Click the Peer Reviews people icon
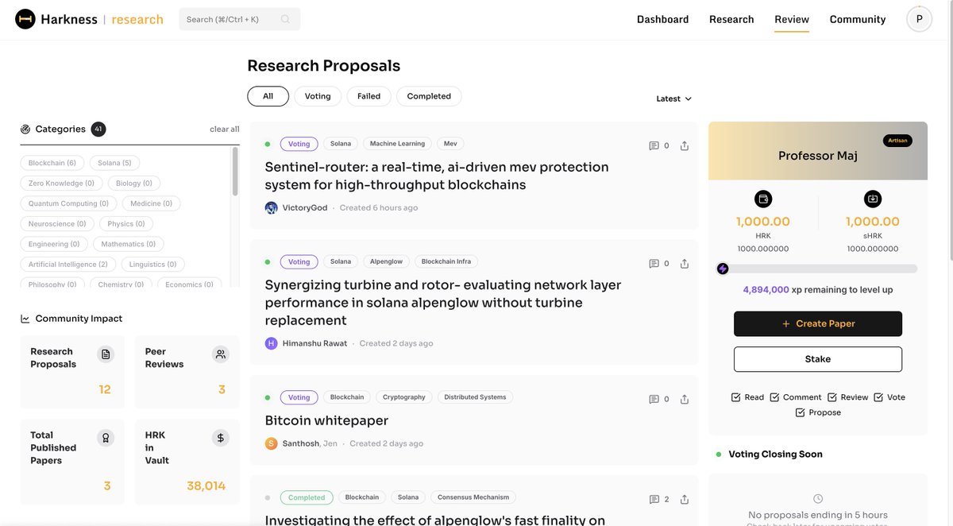Screen dimensions: 953x526 [x=221, y=354]
